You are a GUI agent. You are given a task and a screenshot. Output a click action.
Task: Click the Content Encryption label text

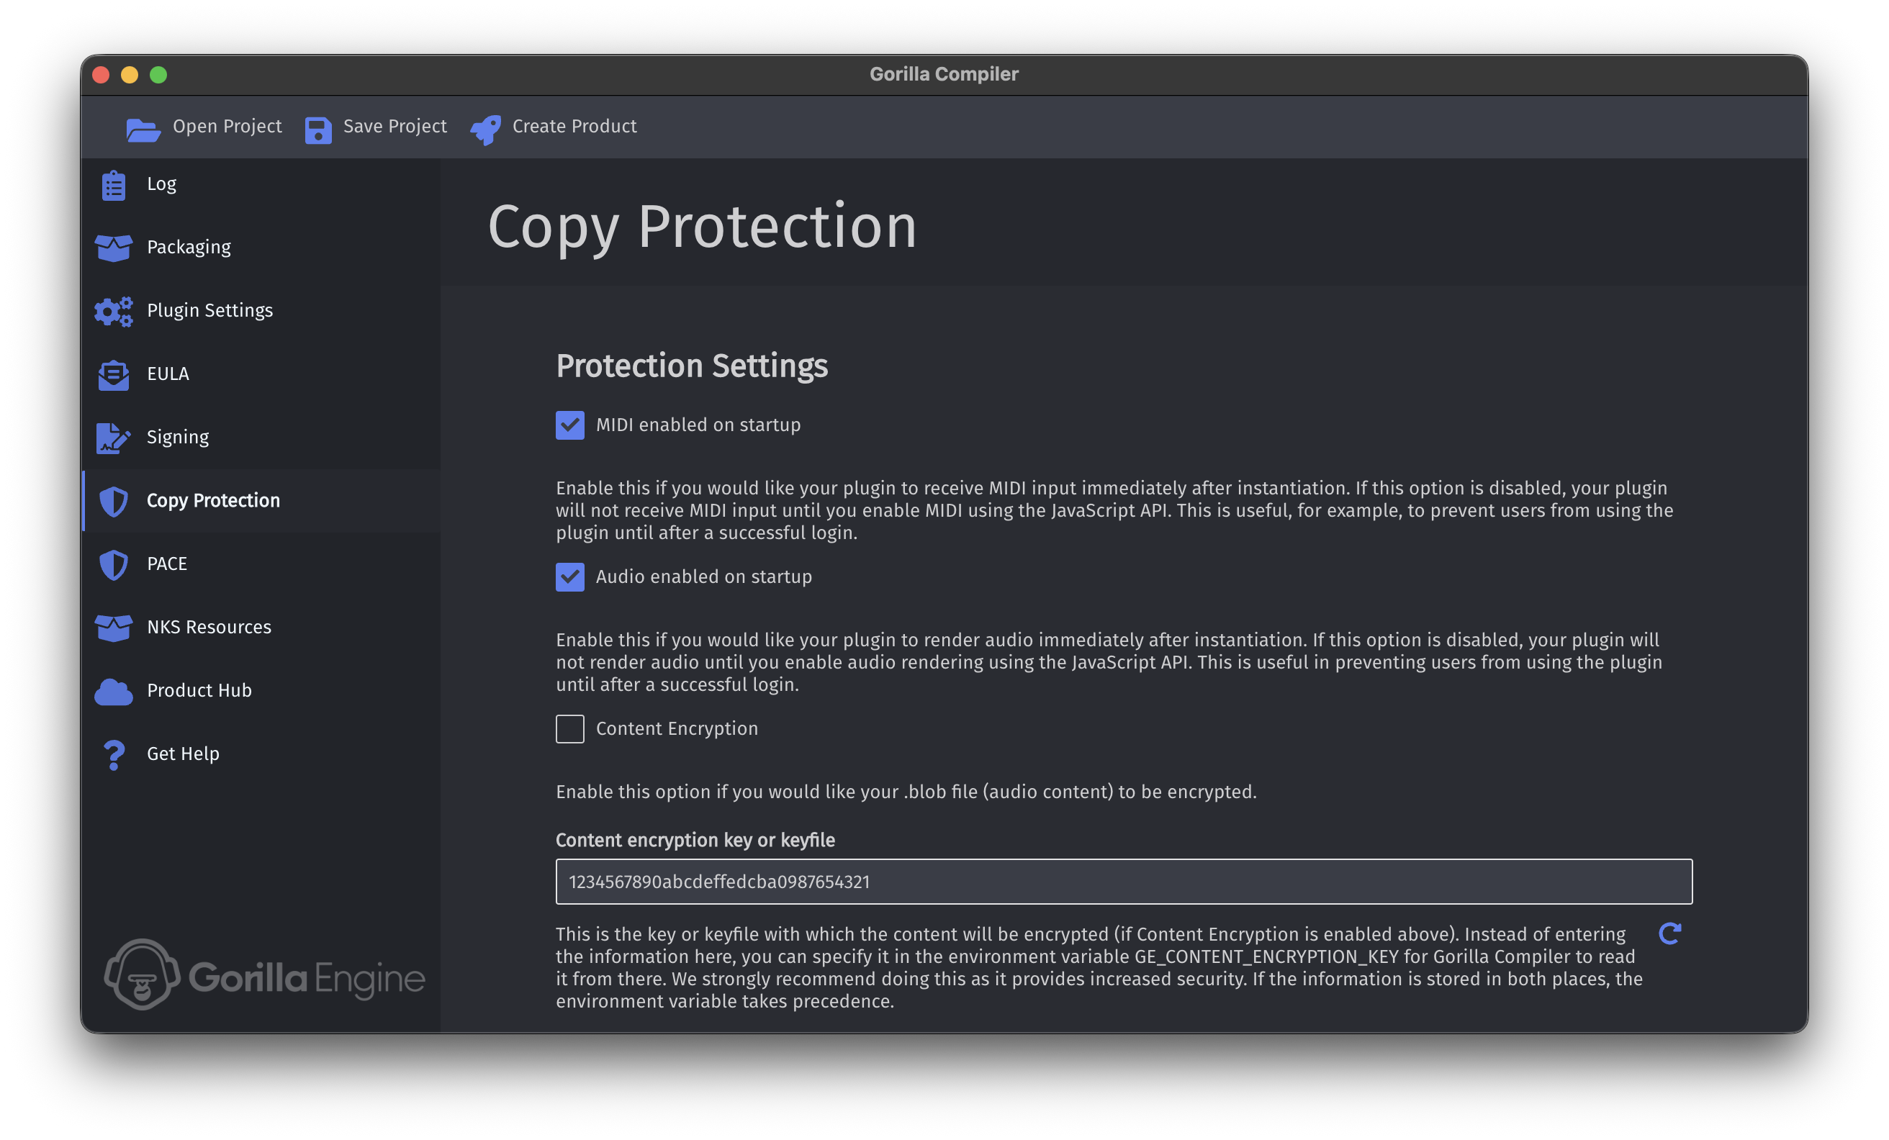[x=677, y=728]
